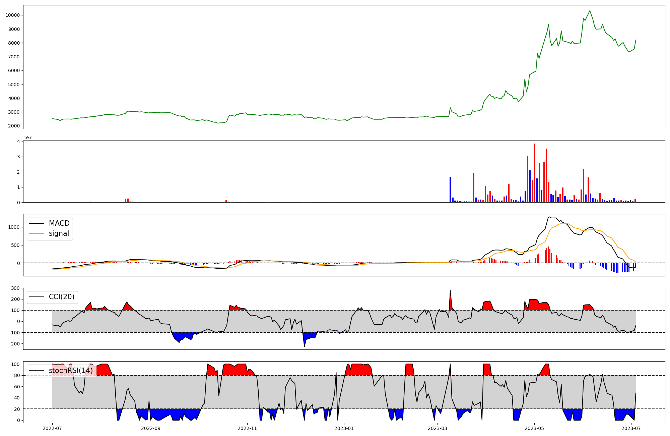Viewport: 670px width, 436px height.
Task: Click the orange signal legend line swatch
Action: (37, 233)
